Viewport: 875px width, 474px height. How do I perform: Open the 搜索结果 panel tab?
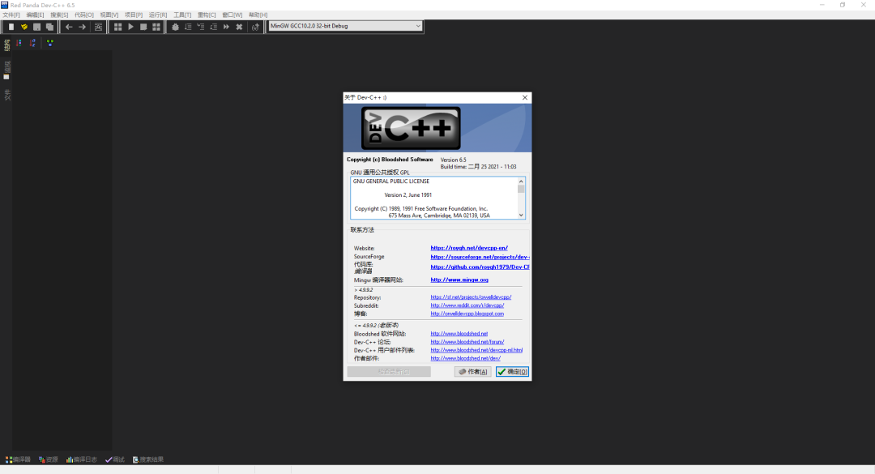pos(150,459)
